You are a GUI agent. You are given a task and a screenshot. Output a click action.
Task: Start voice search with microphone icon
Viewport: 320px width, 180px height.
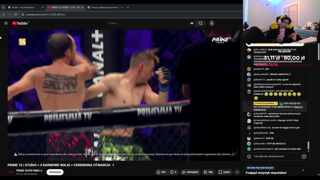click(212, 23)
